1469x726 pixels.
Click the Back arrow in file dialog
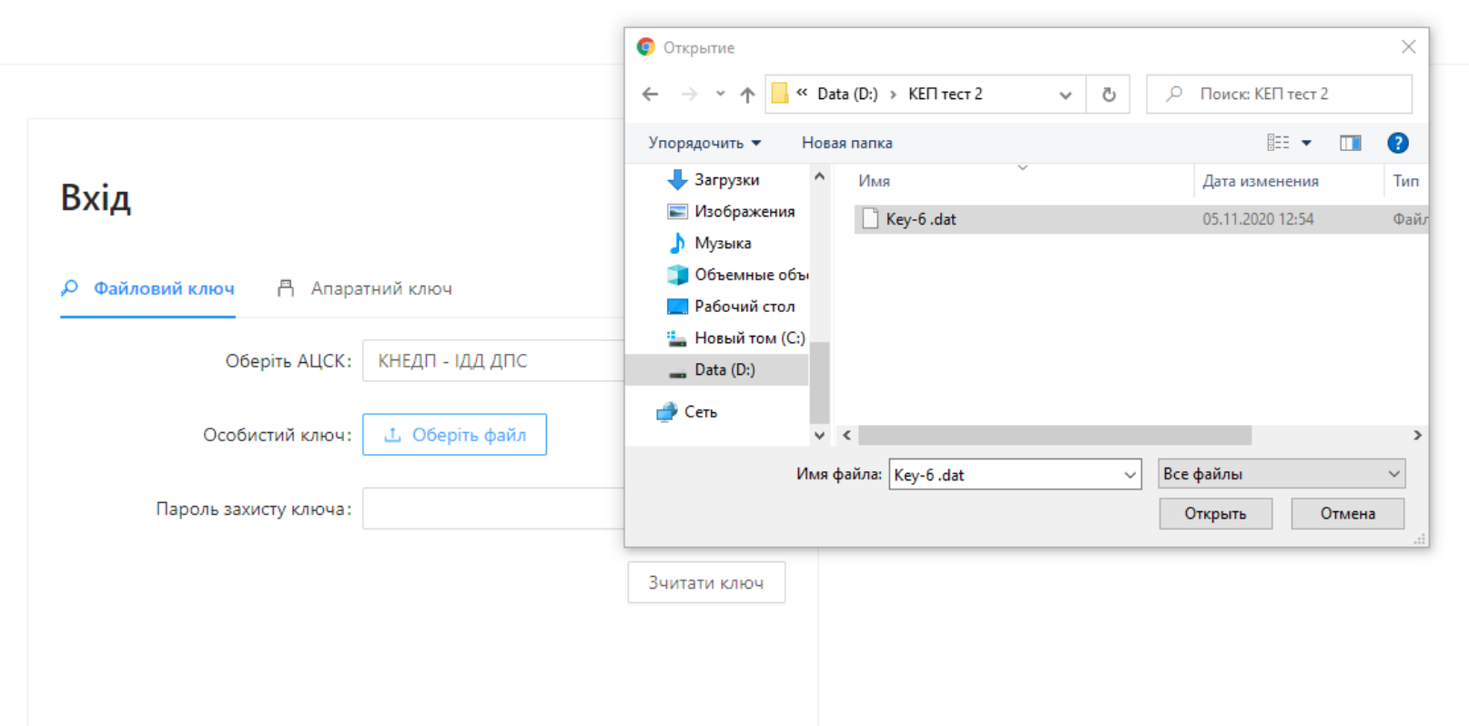coord(650,95)
